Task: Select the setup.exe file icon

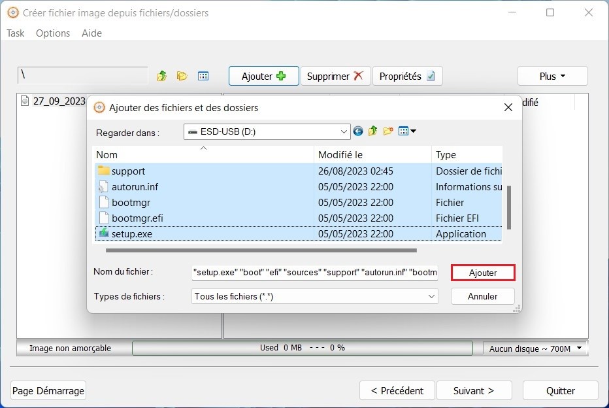Action: tap(103, 233)
